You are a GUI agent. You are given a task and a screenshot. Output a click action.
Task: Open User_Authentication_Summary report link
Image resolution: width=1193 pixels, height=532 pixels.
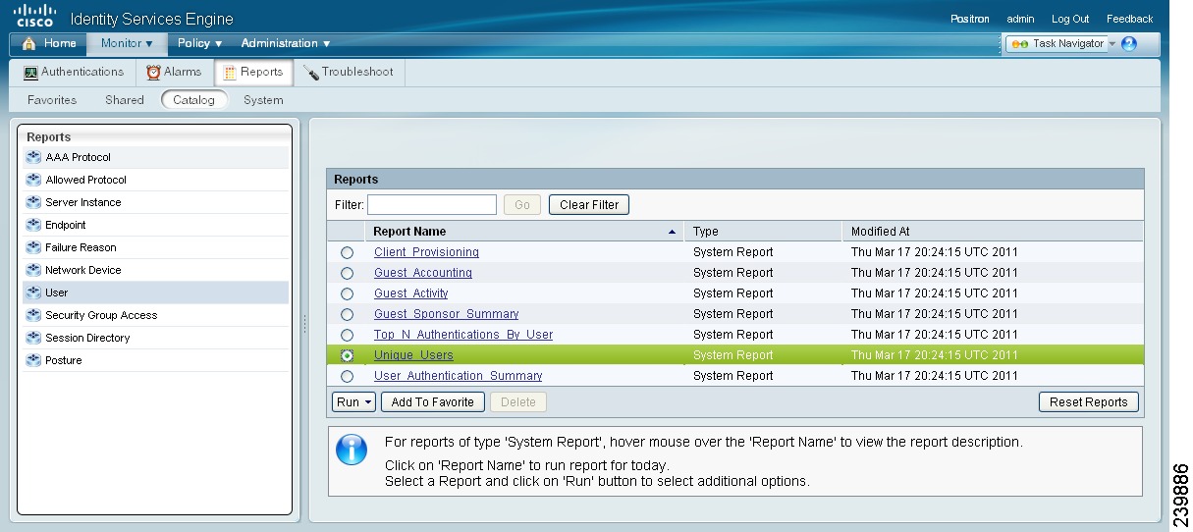pyautogui.click(x=458, y=376)
